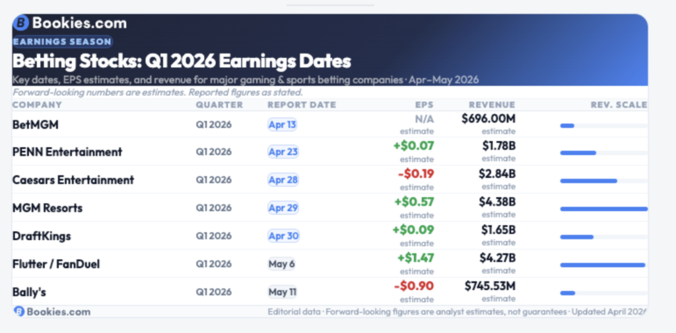Screen dimensions: 676x333
Task: Click the Revenue column header
Action: coord(492,105)
